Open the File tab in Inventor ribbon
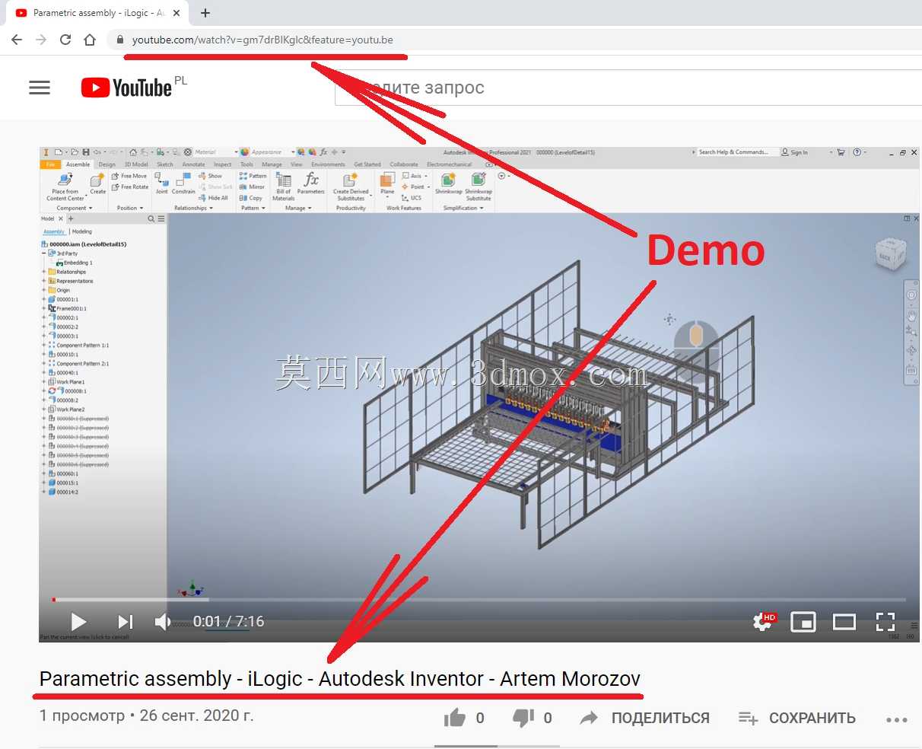Image resolution: width=922 pixels, height=749 pixels. pos(50,164)
